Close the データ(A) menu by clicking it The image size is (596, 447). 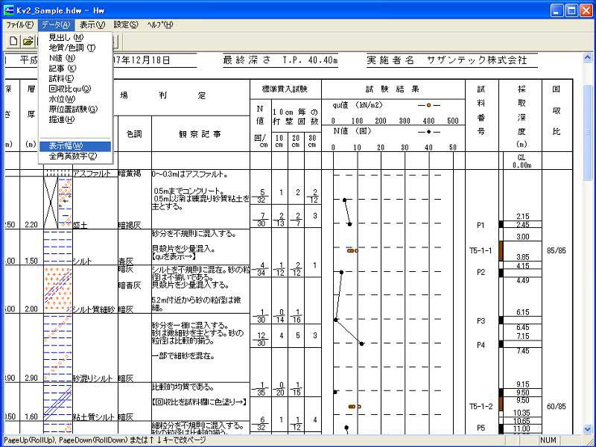point(57,25)
